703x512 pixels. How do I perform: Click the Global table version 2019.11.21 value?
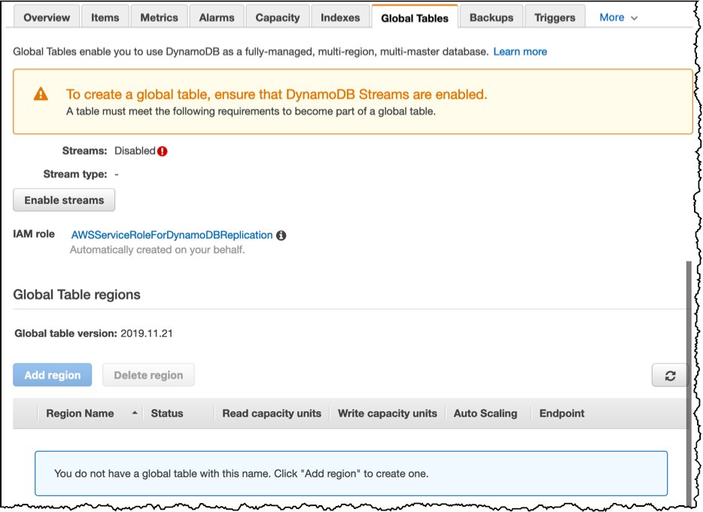point(147,334)
